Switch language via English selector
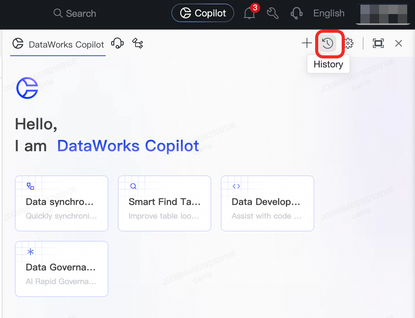415x318 pixels. (x=329, y=13)
